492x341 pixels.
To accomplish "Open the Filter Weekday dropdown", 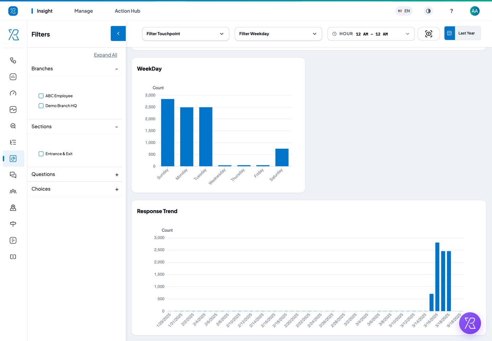I will (278, 34).
